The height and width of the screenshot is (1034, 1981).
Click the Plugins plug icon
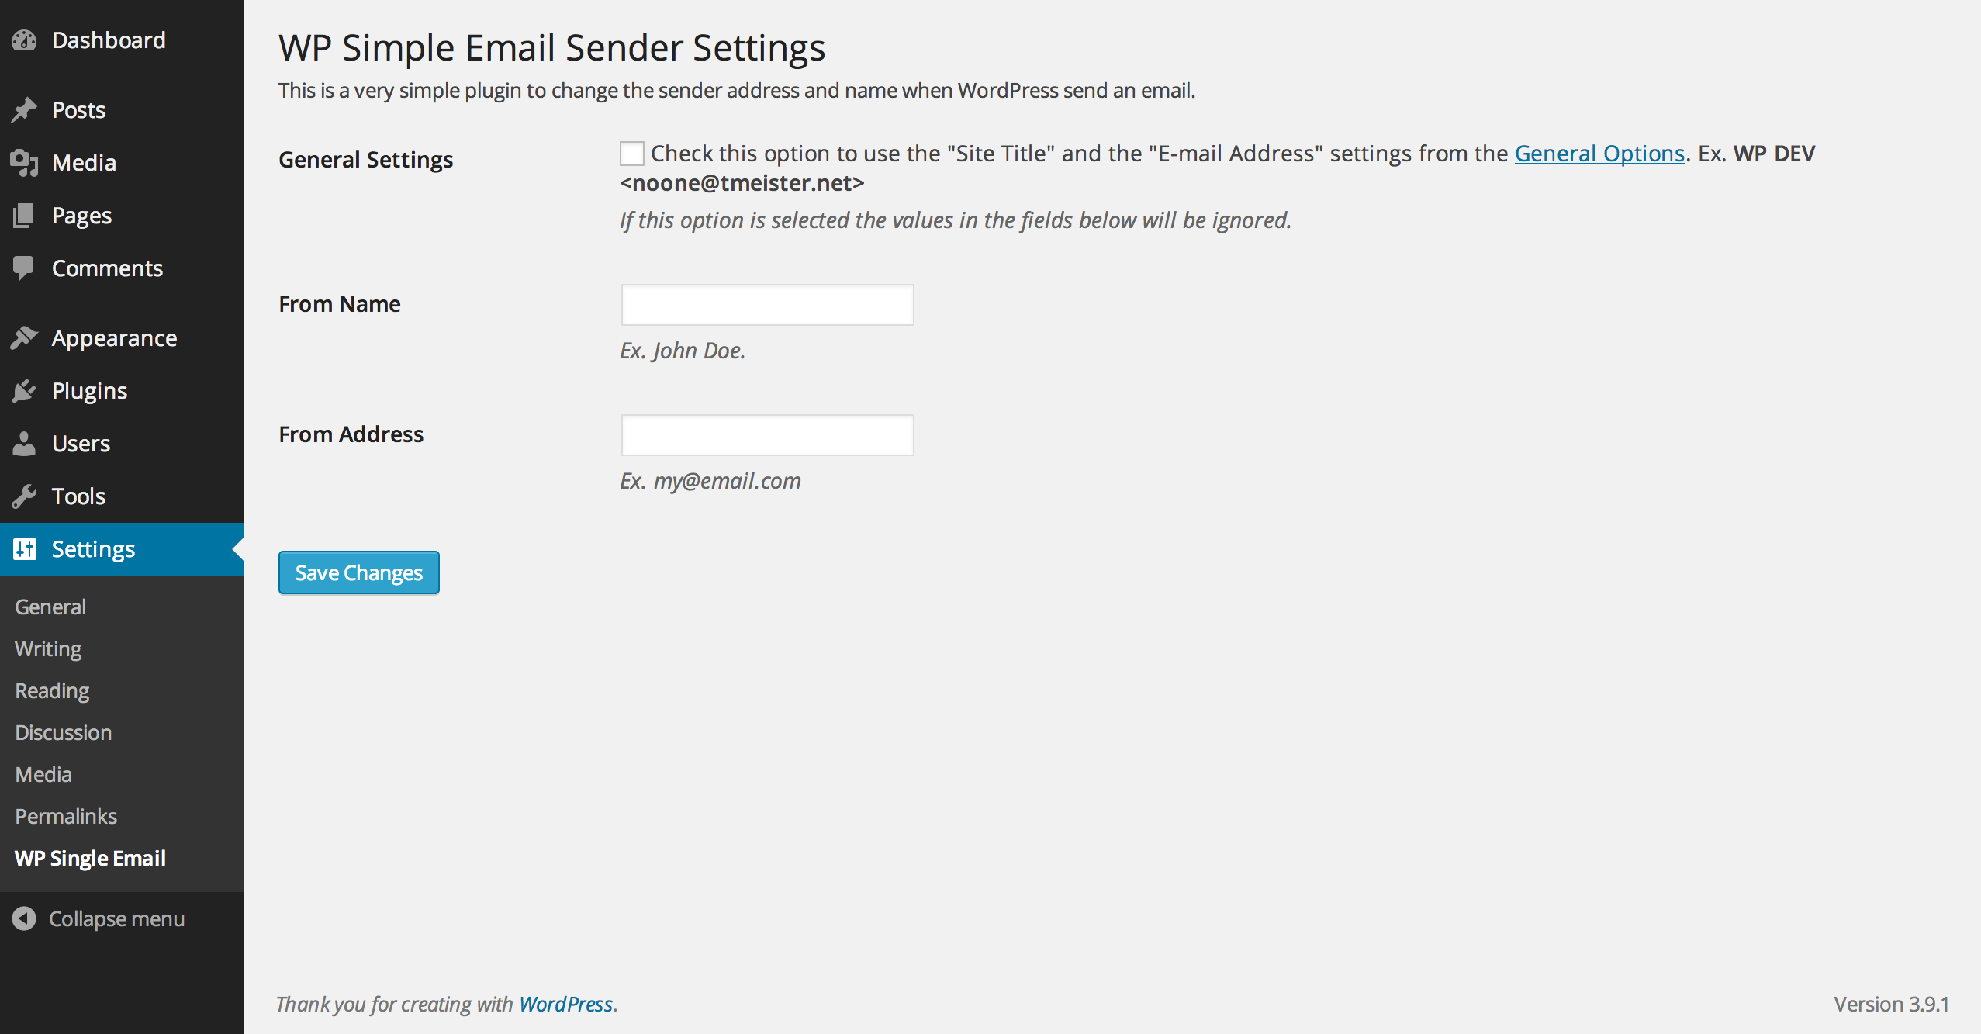[x=24, y=391]
